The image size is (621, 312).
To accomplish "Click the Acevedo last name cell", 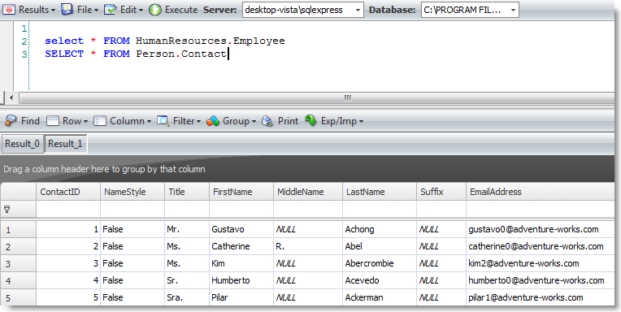I will pos(380,280).
